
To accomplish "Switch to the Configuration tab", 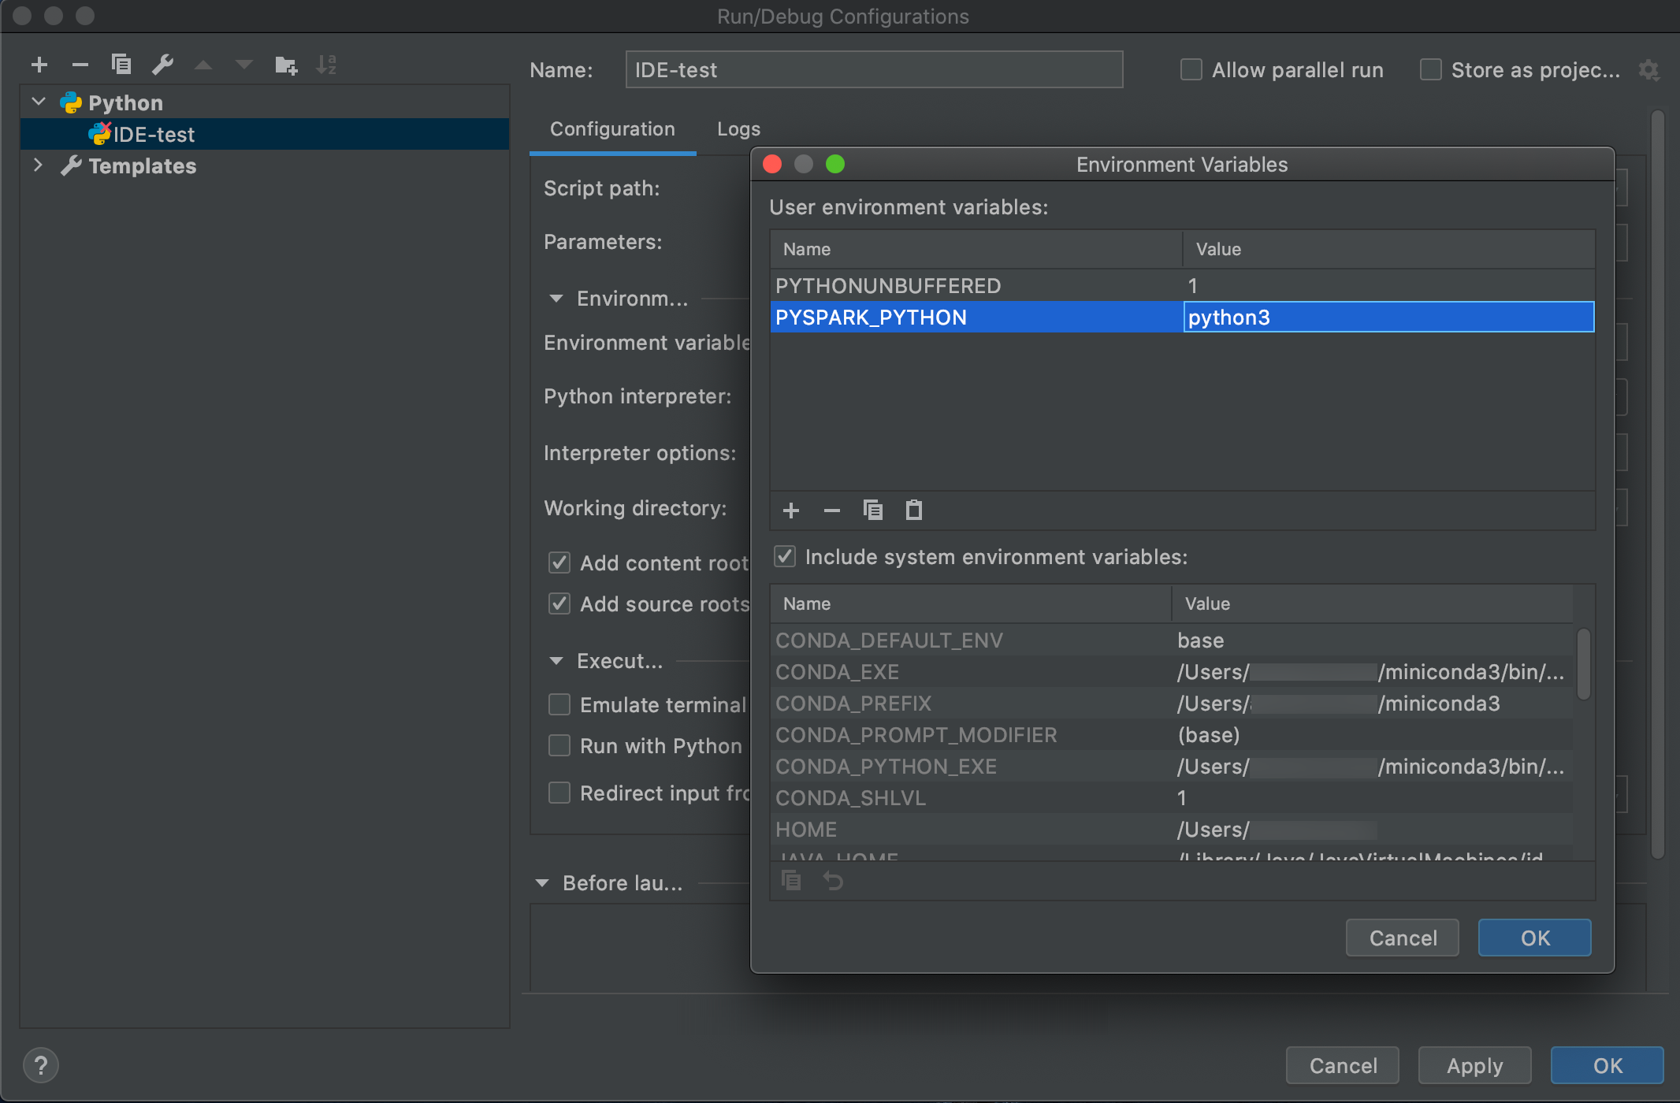I will [611, 128].
